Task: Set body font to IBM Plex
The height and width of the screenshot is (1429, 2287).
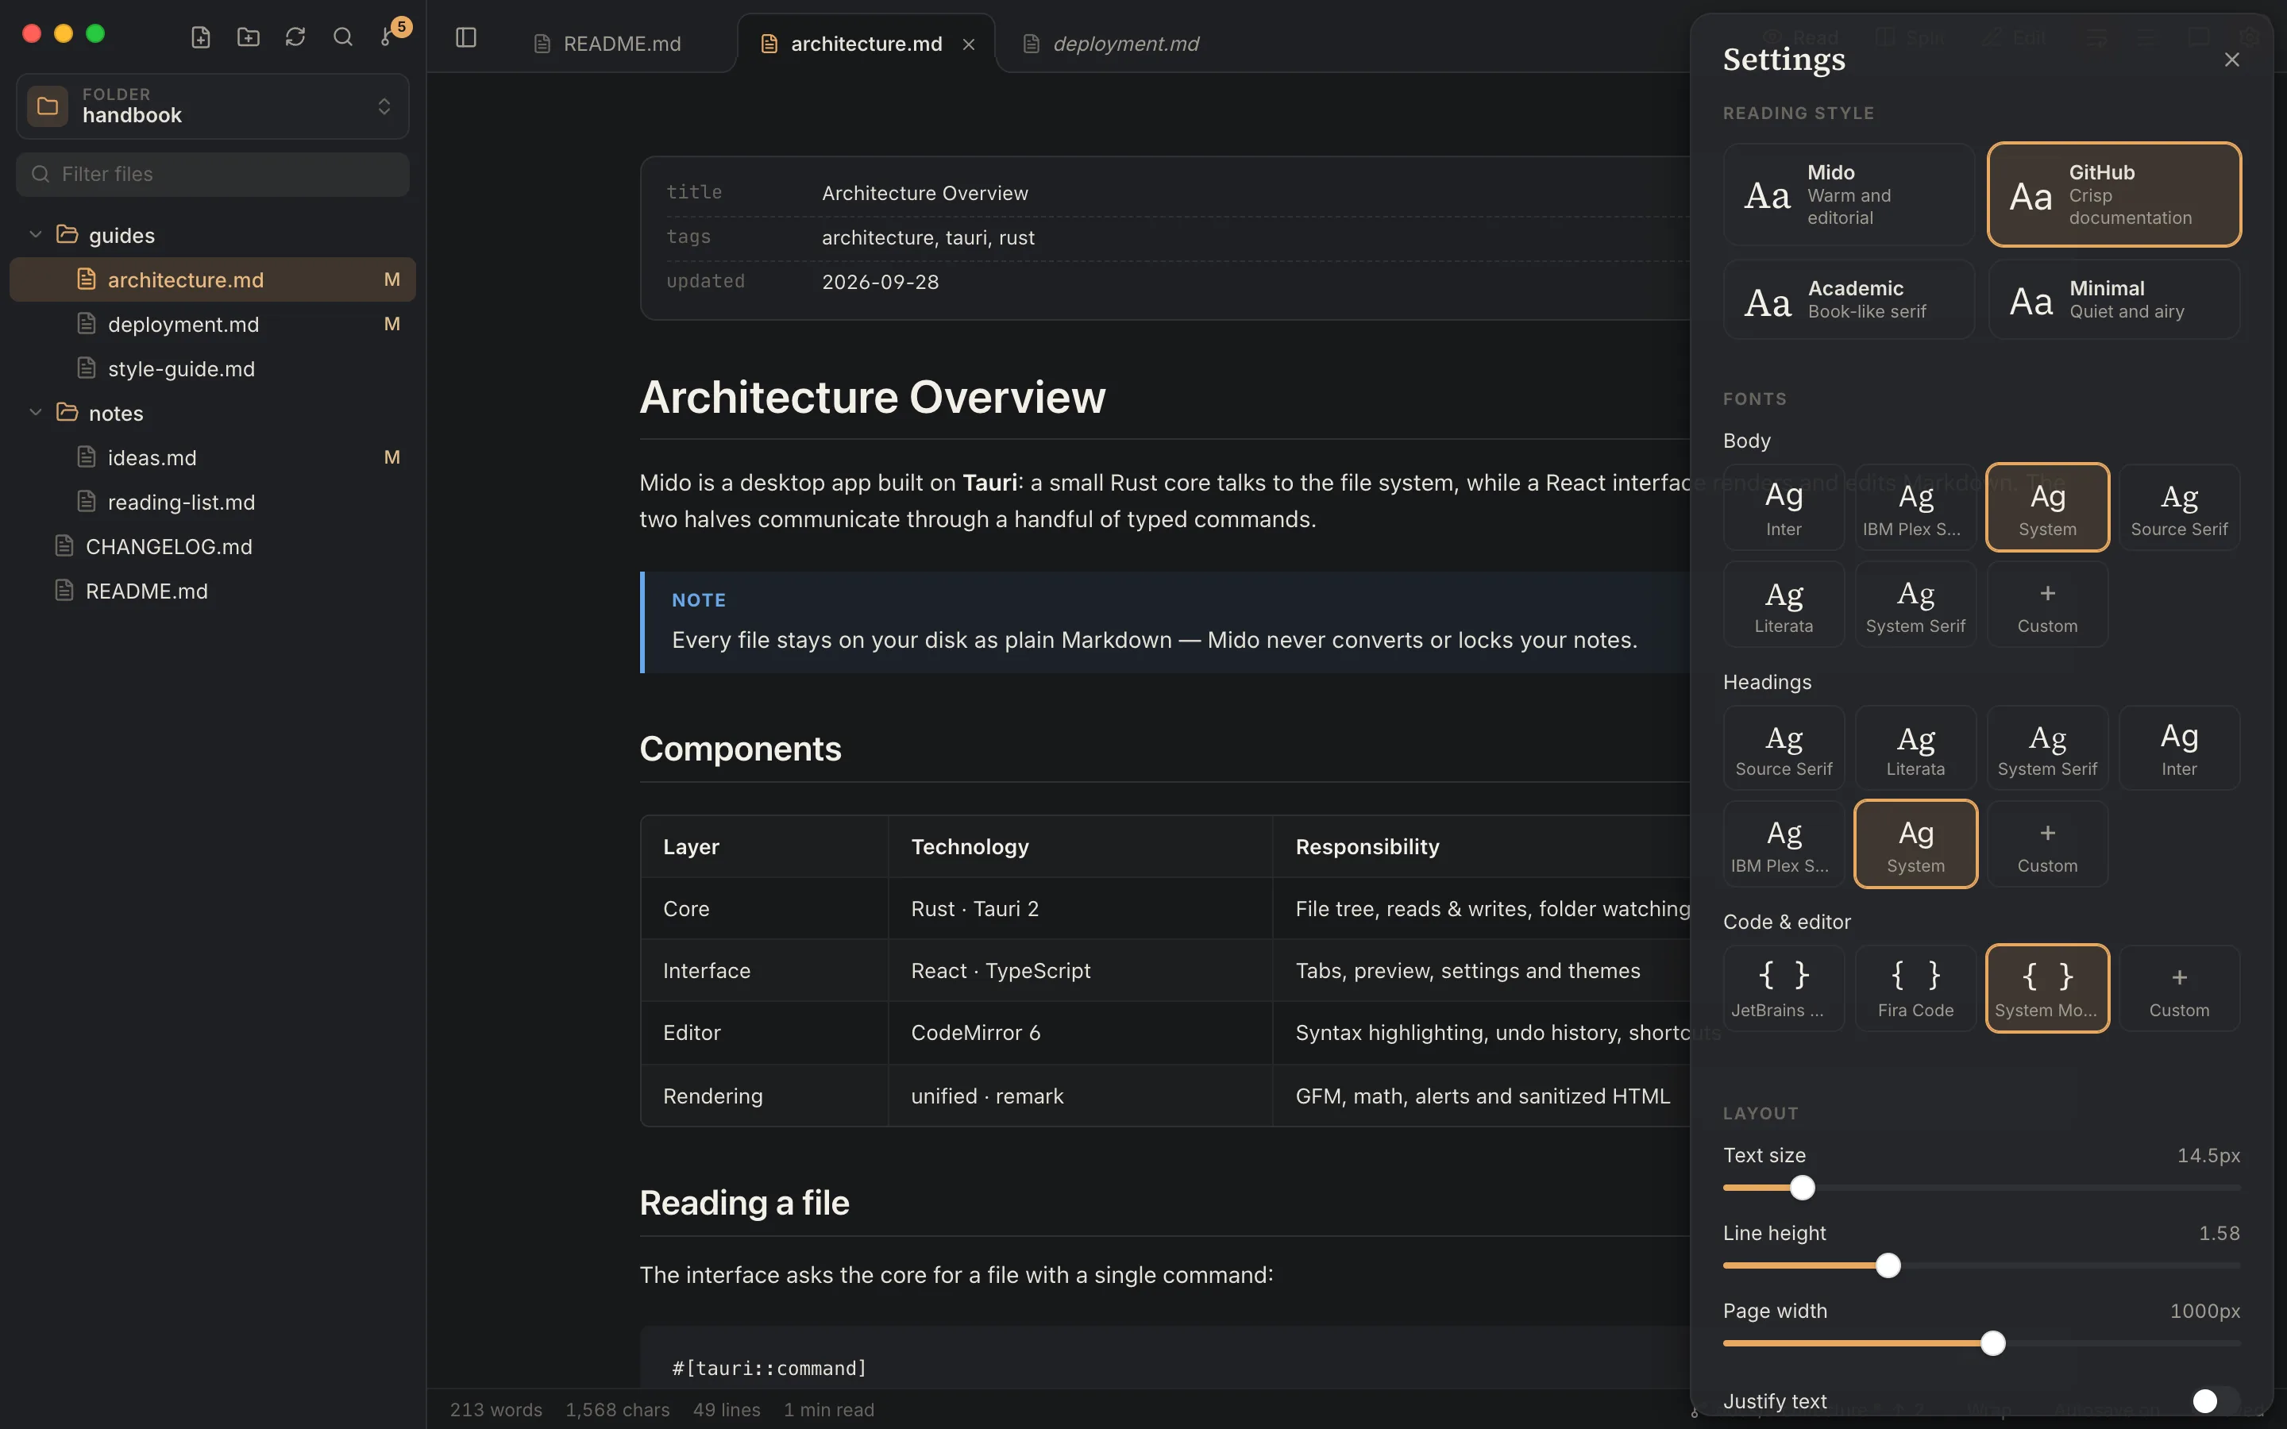Action: 1915,507
